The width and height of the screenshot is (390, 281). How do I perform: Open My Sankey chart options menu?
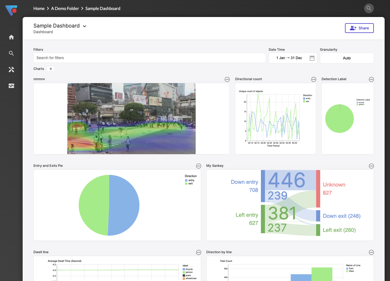tap(371, 166)
